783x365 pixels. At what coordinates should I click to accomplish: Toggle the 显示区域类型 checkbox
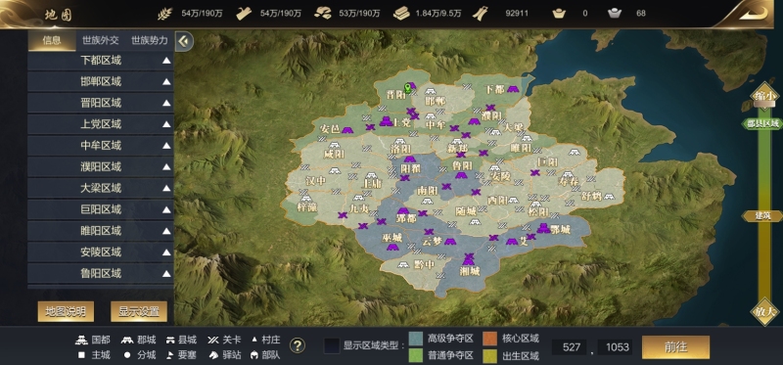click(332, 345)
